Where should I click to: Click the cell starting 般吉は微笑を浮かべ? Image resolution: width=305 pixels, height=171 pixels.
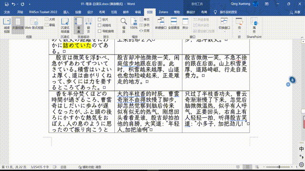[81, 72]
